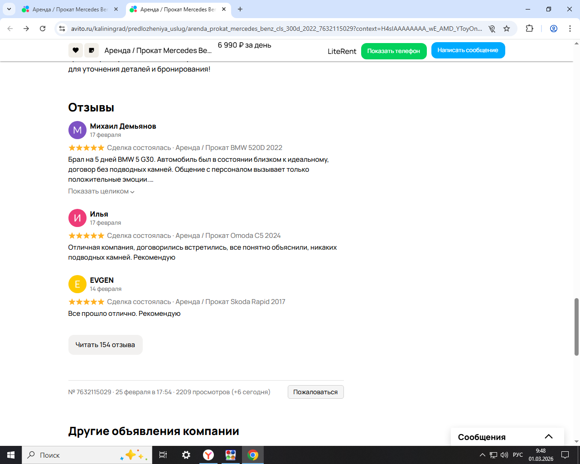Click the listing number № 7632115029
Viewport: 580px width, 464px height.
(90, 392)
